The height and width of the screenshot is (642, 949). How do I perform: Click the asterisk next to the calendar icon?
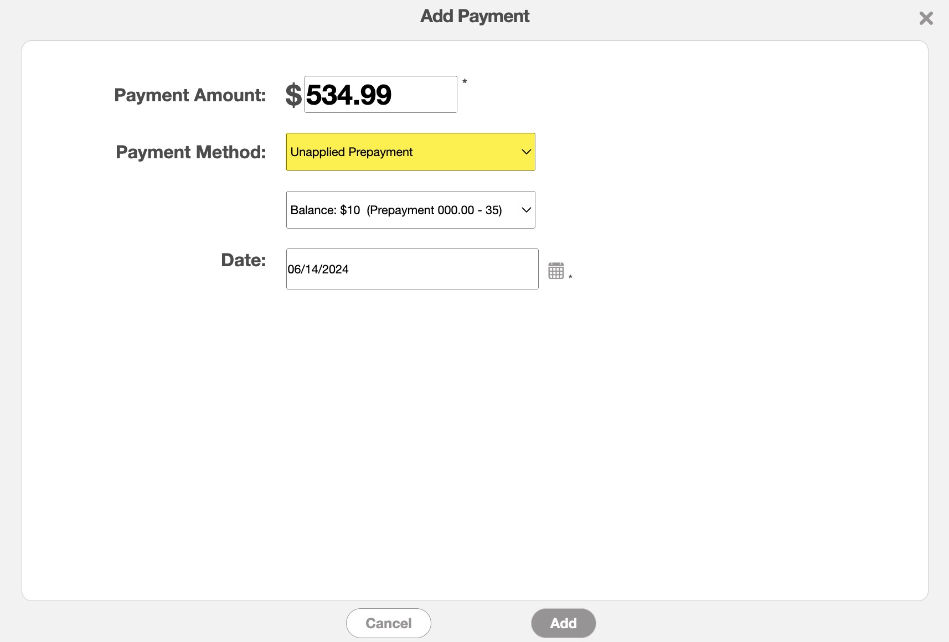[570, 277]
